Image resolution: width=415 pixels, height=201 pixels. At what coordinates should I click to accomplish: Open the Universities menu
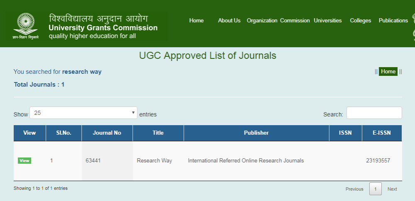pos(328,21)
